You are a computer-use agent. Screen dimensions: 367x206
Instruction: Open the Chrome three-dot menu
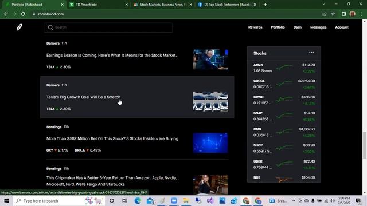pos(361,14)
